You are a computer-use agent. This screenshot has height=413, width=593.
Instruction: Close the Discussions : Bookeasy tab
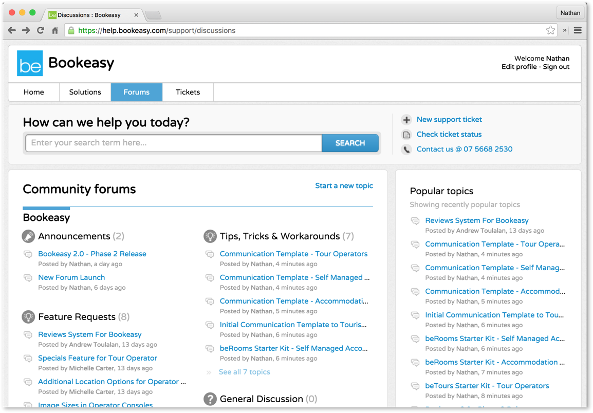click(136, 15)
